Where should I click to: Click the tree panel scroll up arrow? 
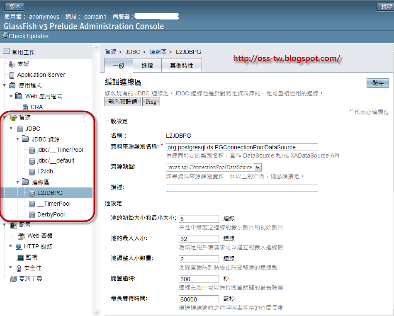(97, 47)
